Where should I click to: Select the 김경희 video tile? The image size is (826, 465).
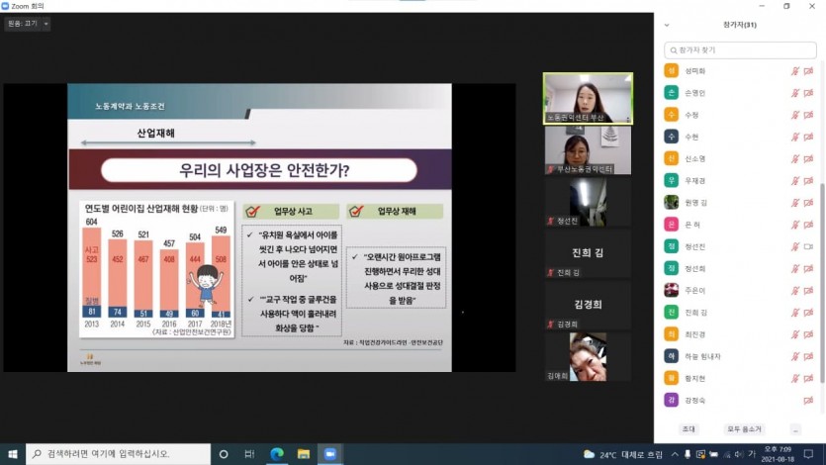(588, 306)
